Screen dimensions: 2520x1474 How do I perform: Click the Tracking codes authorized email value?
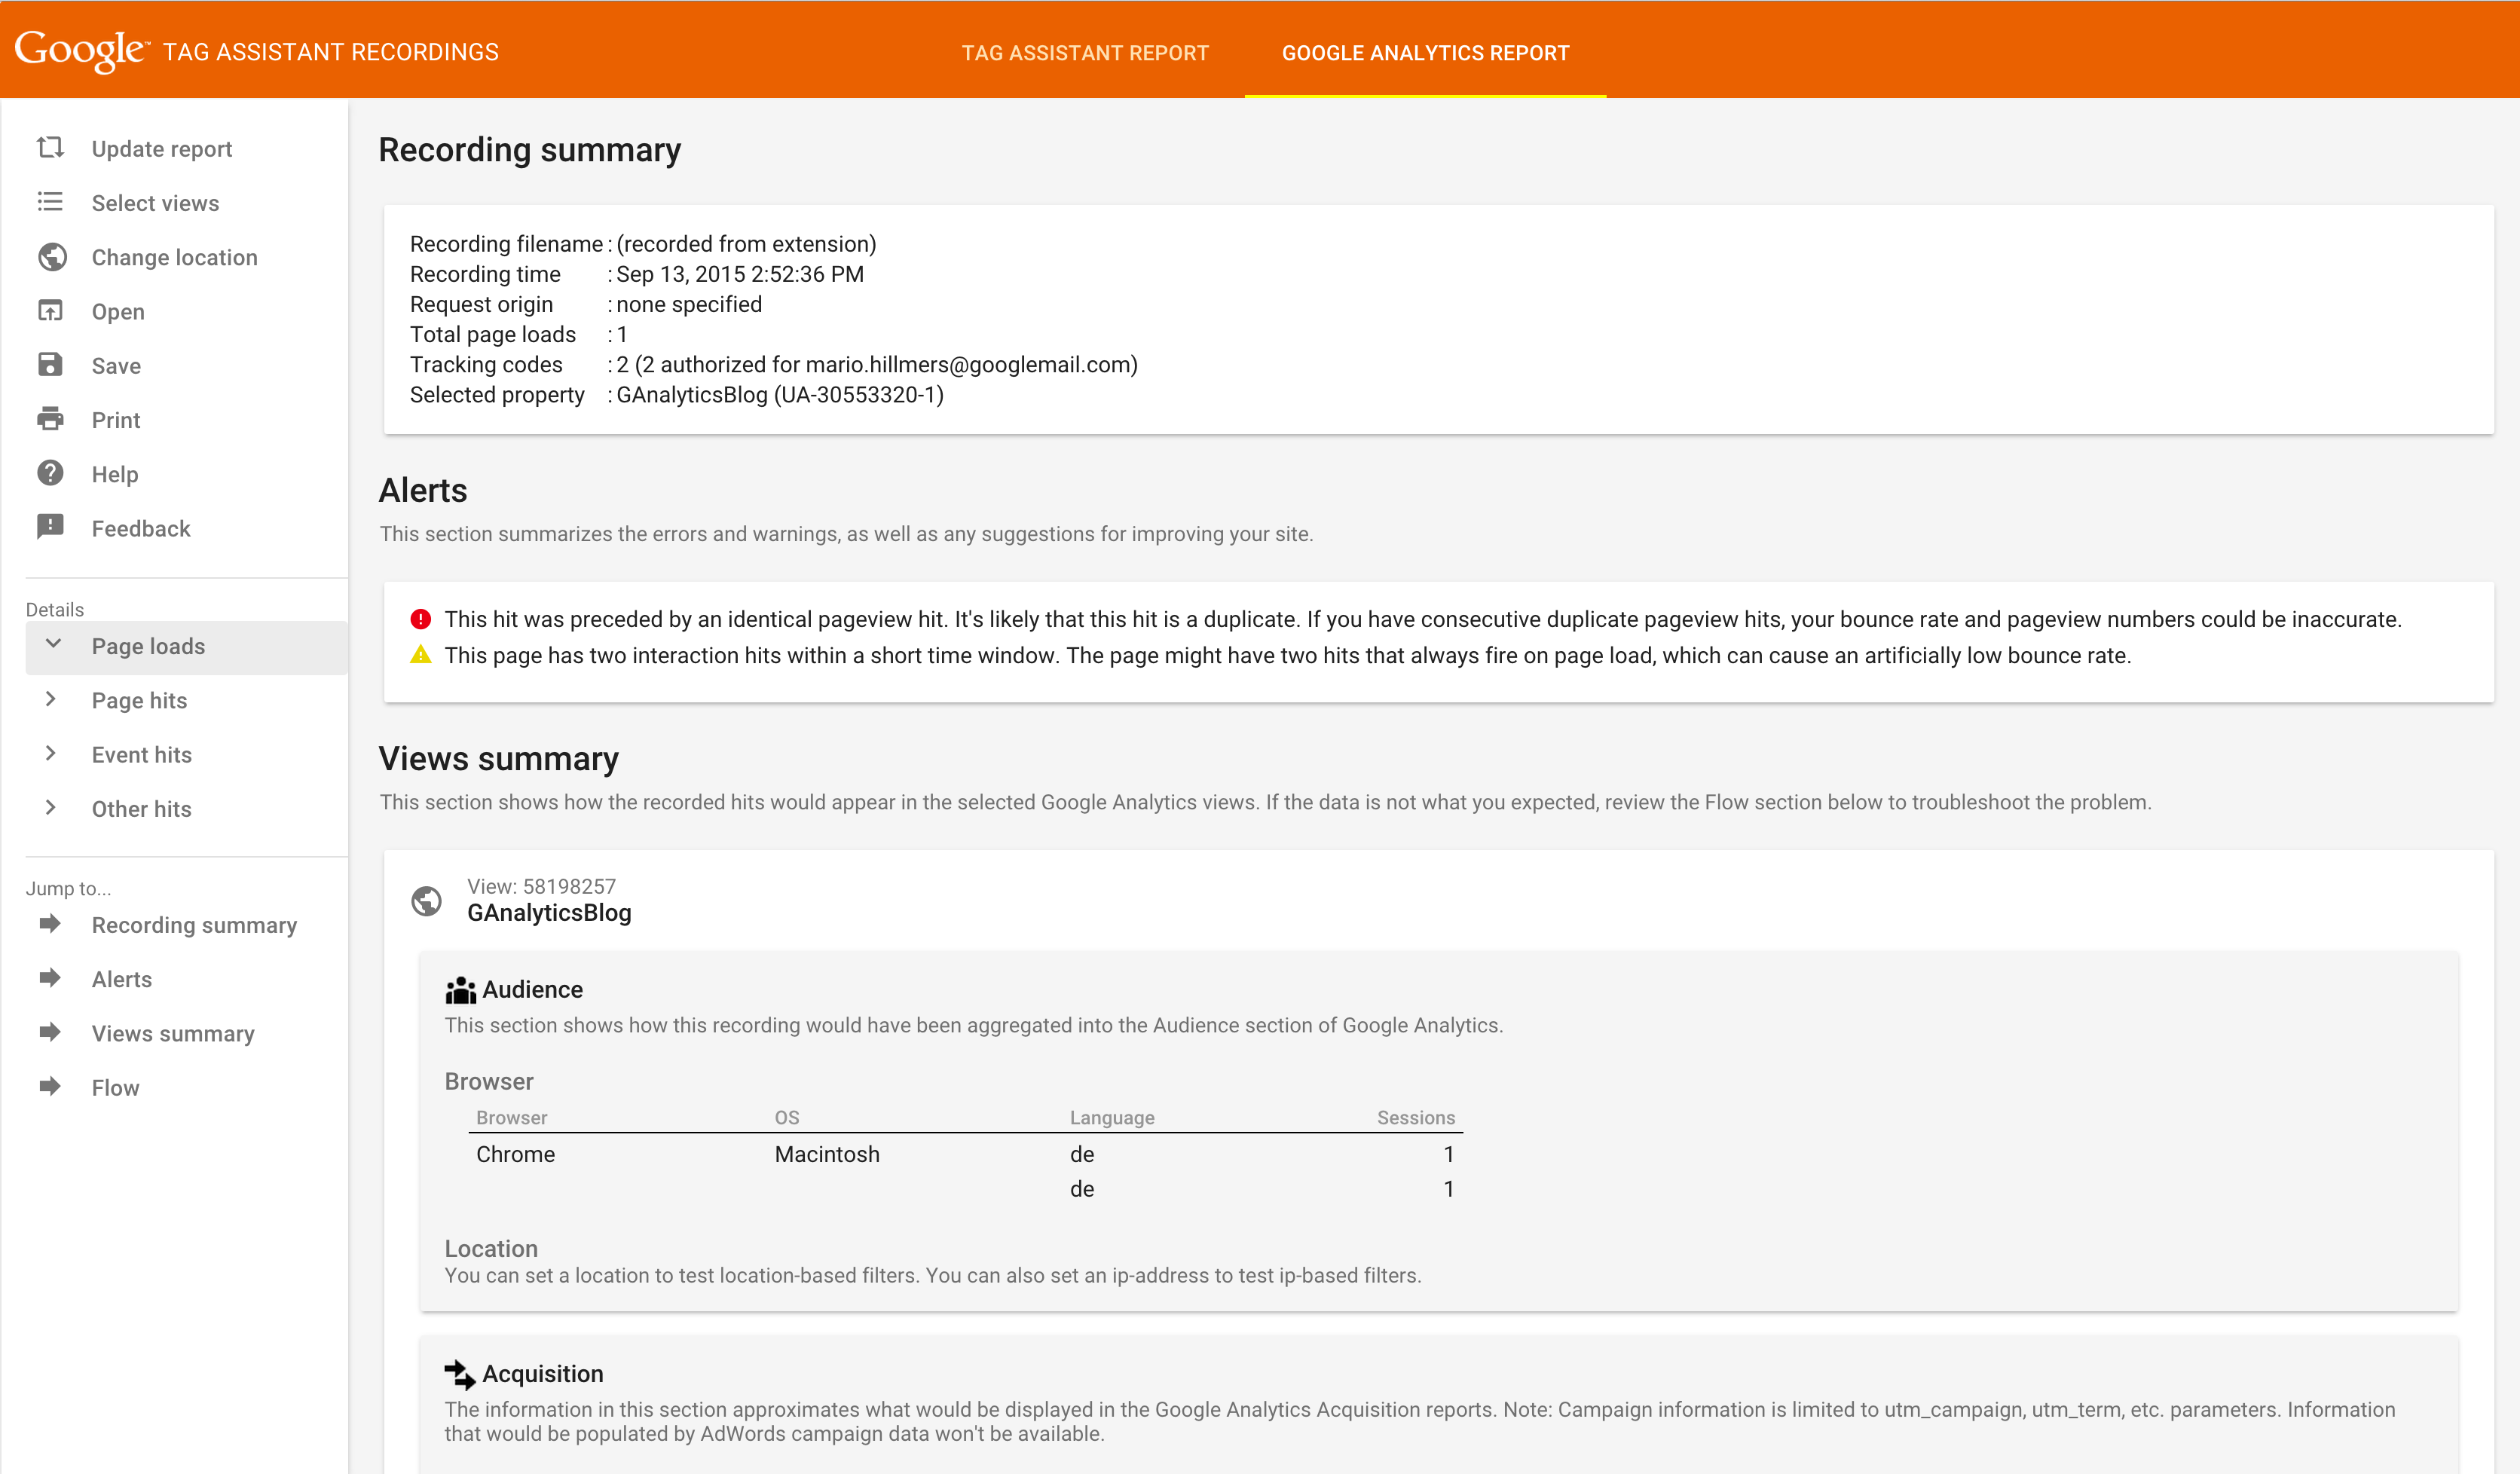point(877,365)
